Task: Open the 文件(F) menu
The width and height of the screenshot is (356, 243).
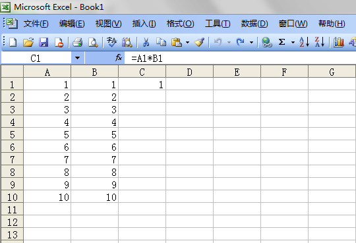Action: pos(36,24)
